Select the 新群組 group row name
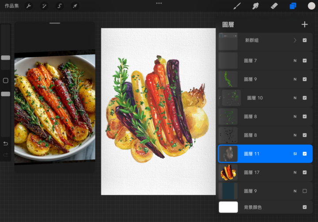Screen dimensions: 318x222 click(252, 40)
